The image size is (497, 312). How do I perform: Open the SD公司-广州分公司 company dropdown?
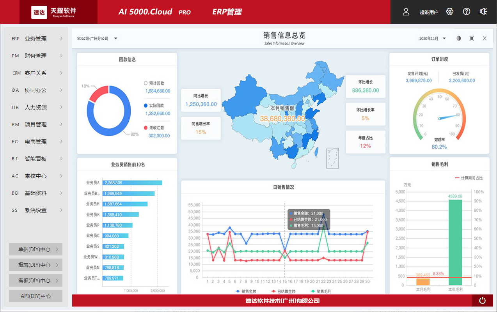pyautogui.click(x=98, y=38)
